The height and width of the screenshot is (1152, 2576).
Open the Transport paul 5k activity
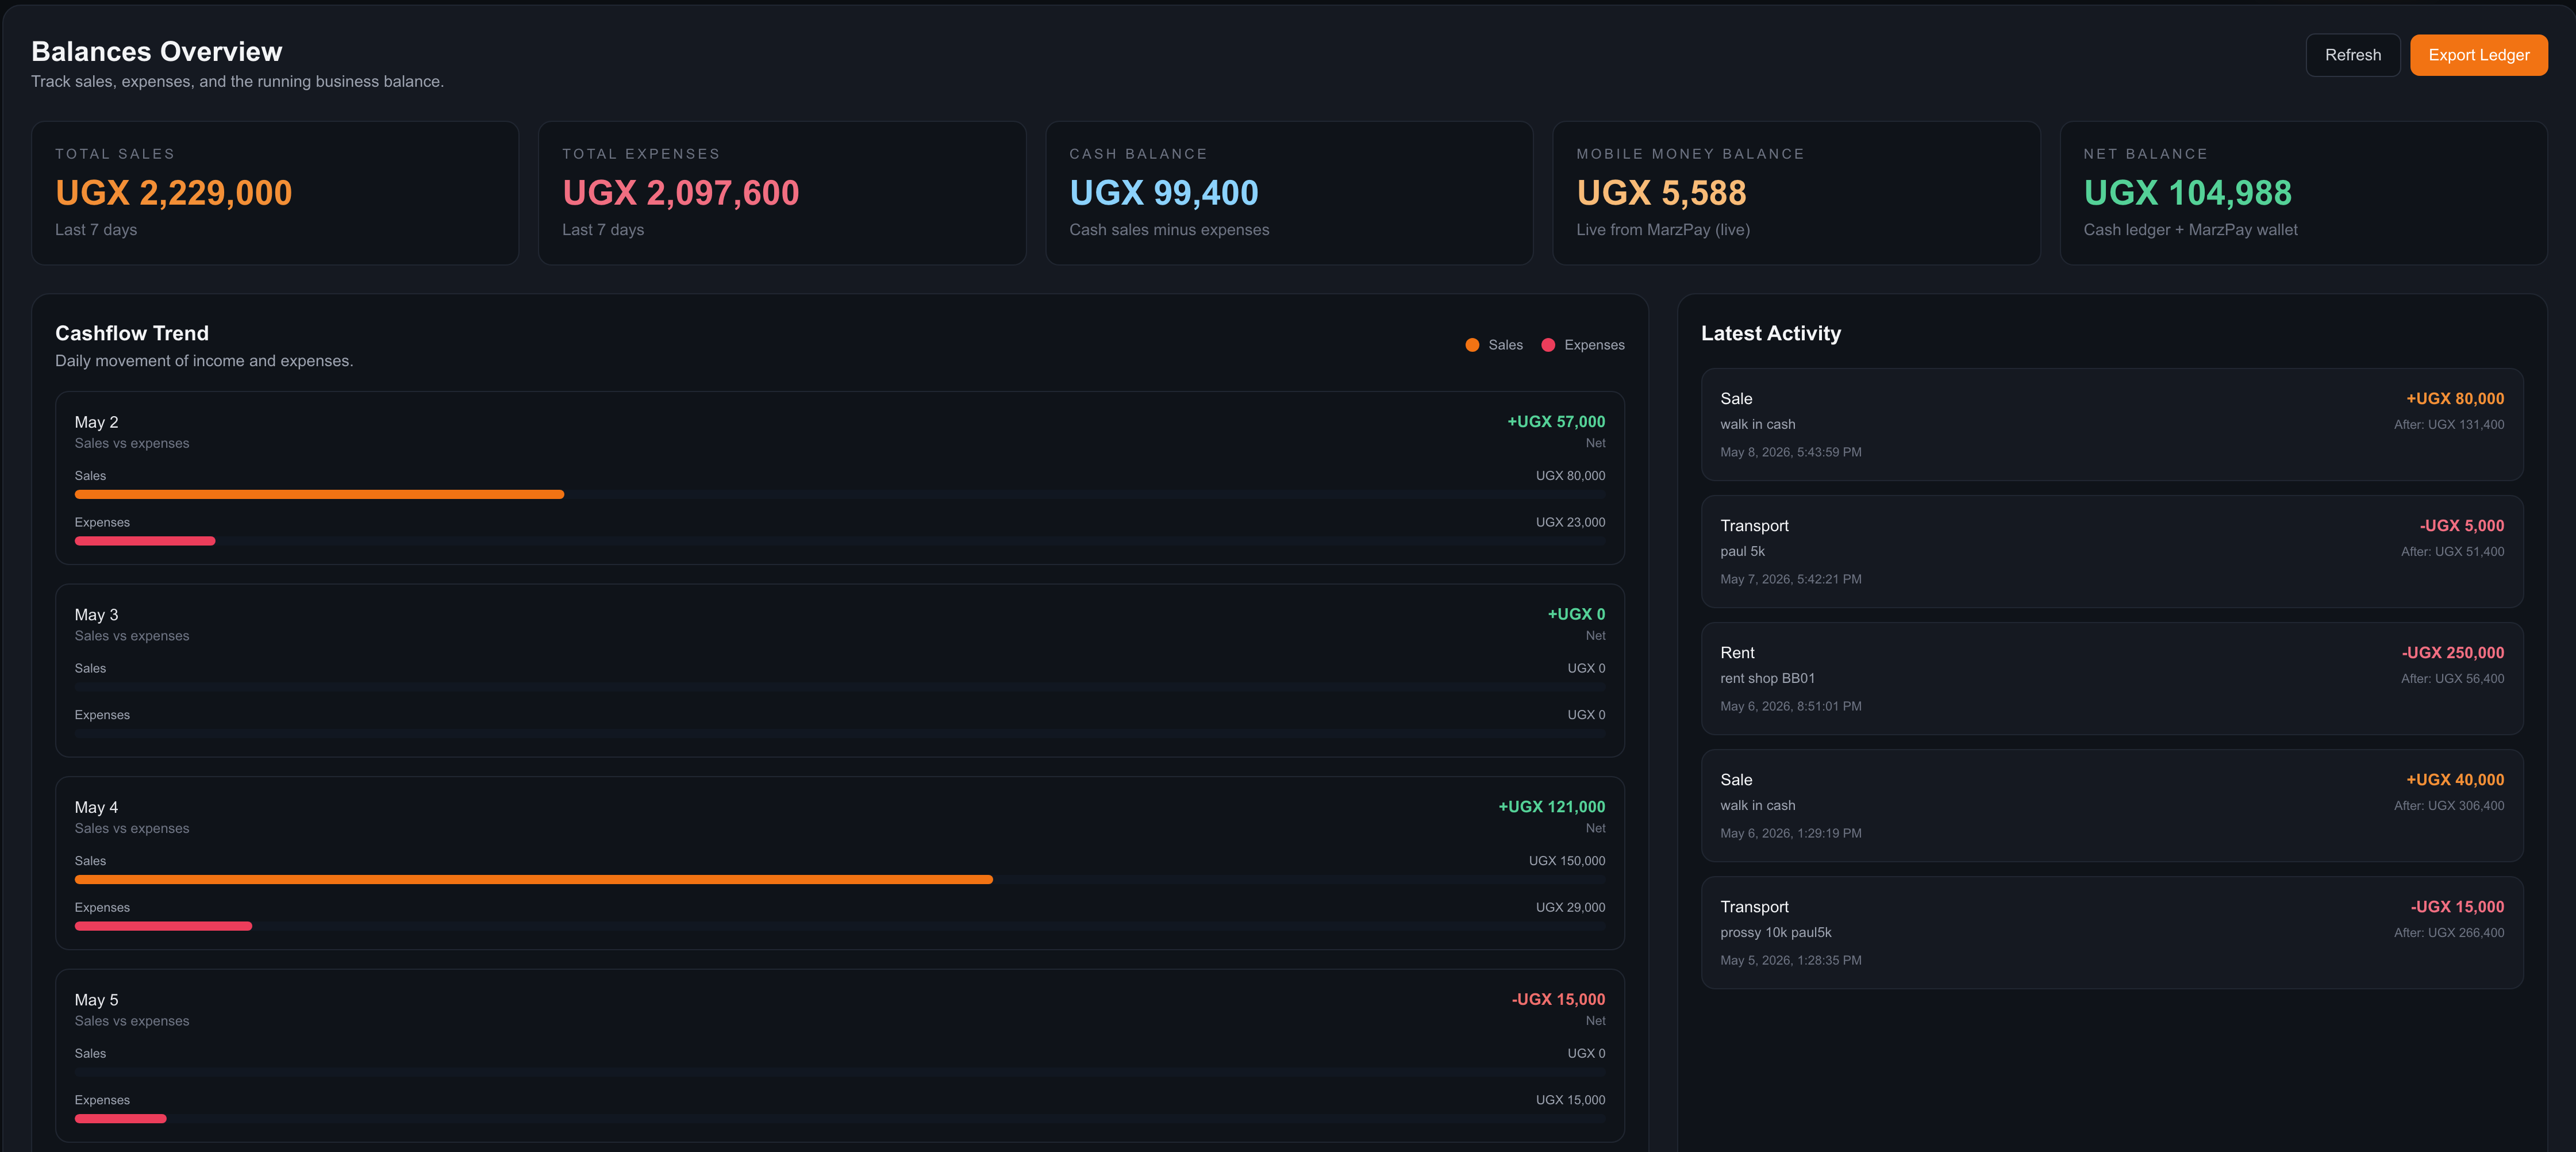point(2112,551)
